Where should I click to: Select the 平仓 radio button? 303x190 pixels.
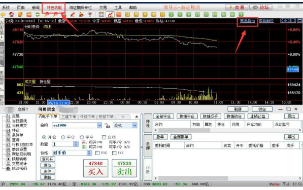pyautogui.click(x=63, y=137)
